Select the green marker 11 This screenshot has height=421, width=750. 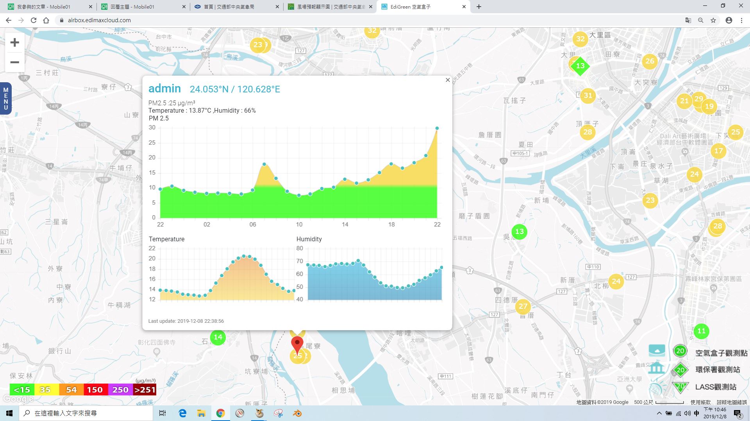[x=702, y=331]
